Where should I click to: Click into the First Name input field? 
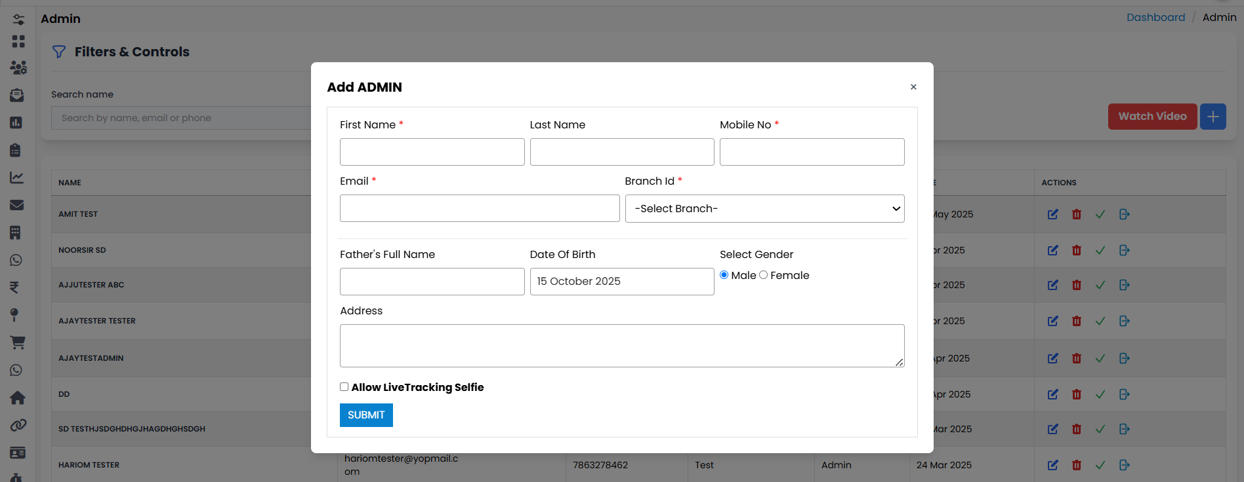[x=432, y=152]
